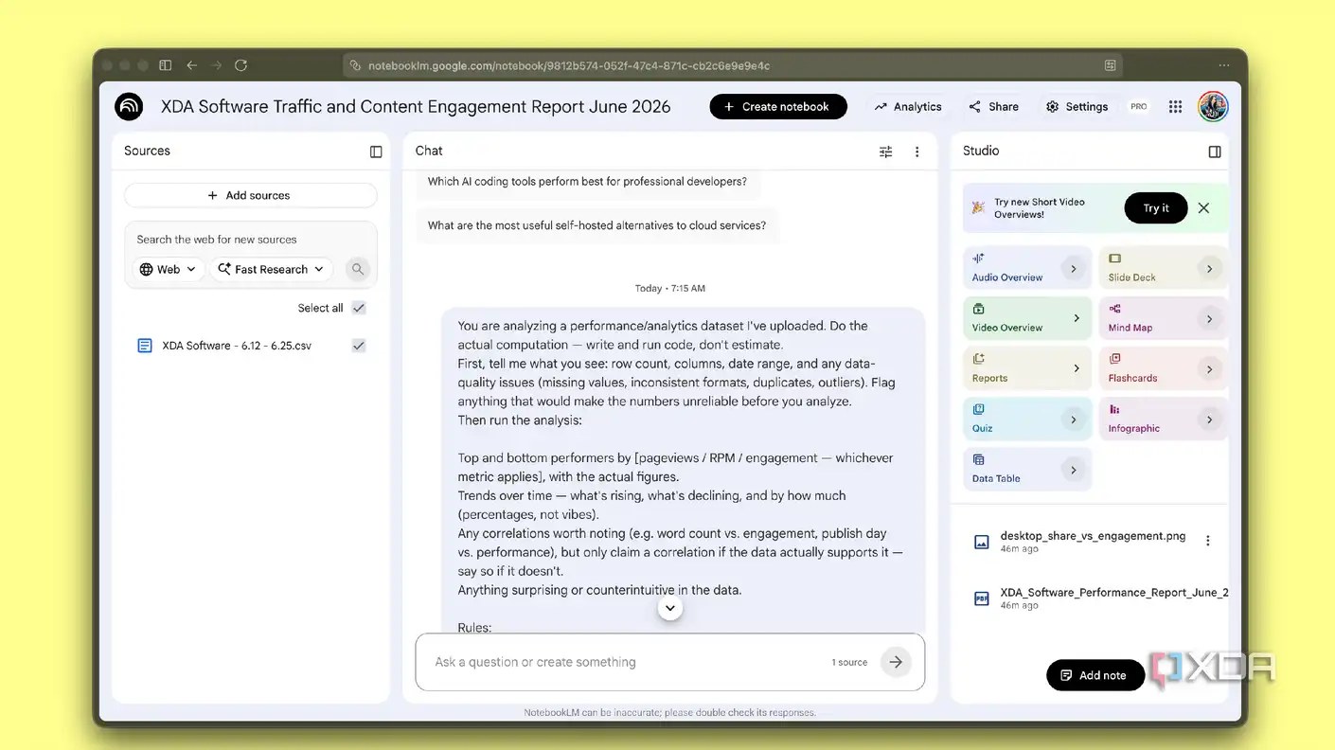
Task: Expand Reports options arrow
Action: point(1076,368)
